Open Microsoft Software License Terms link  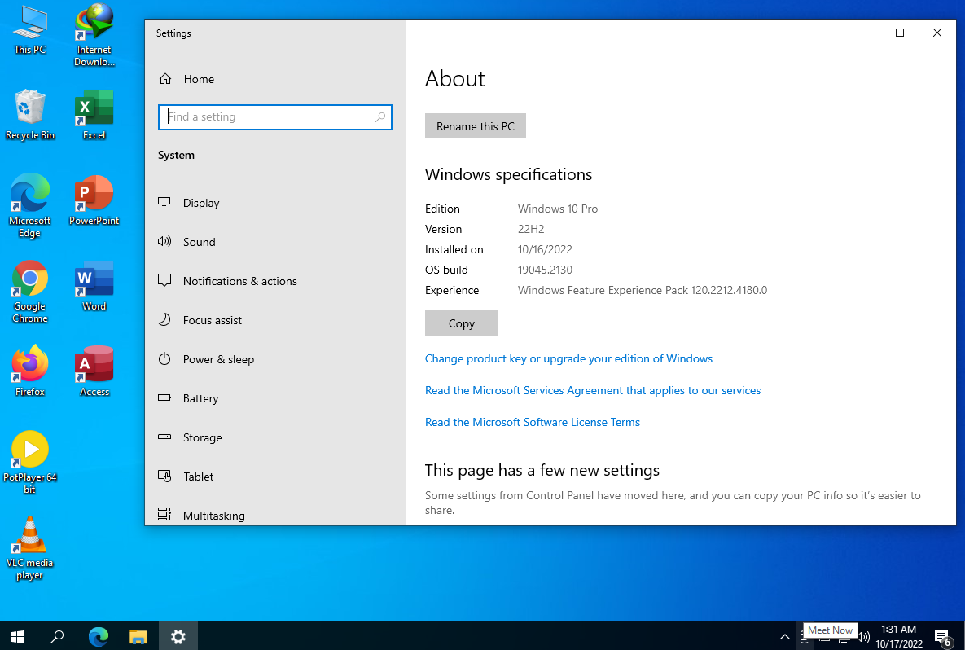click(x=532, y=422)
